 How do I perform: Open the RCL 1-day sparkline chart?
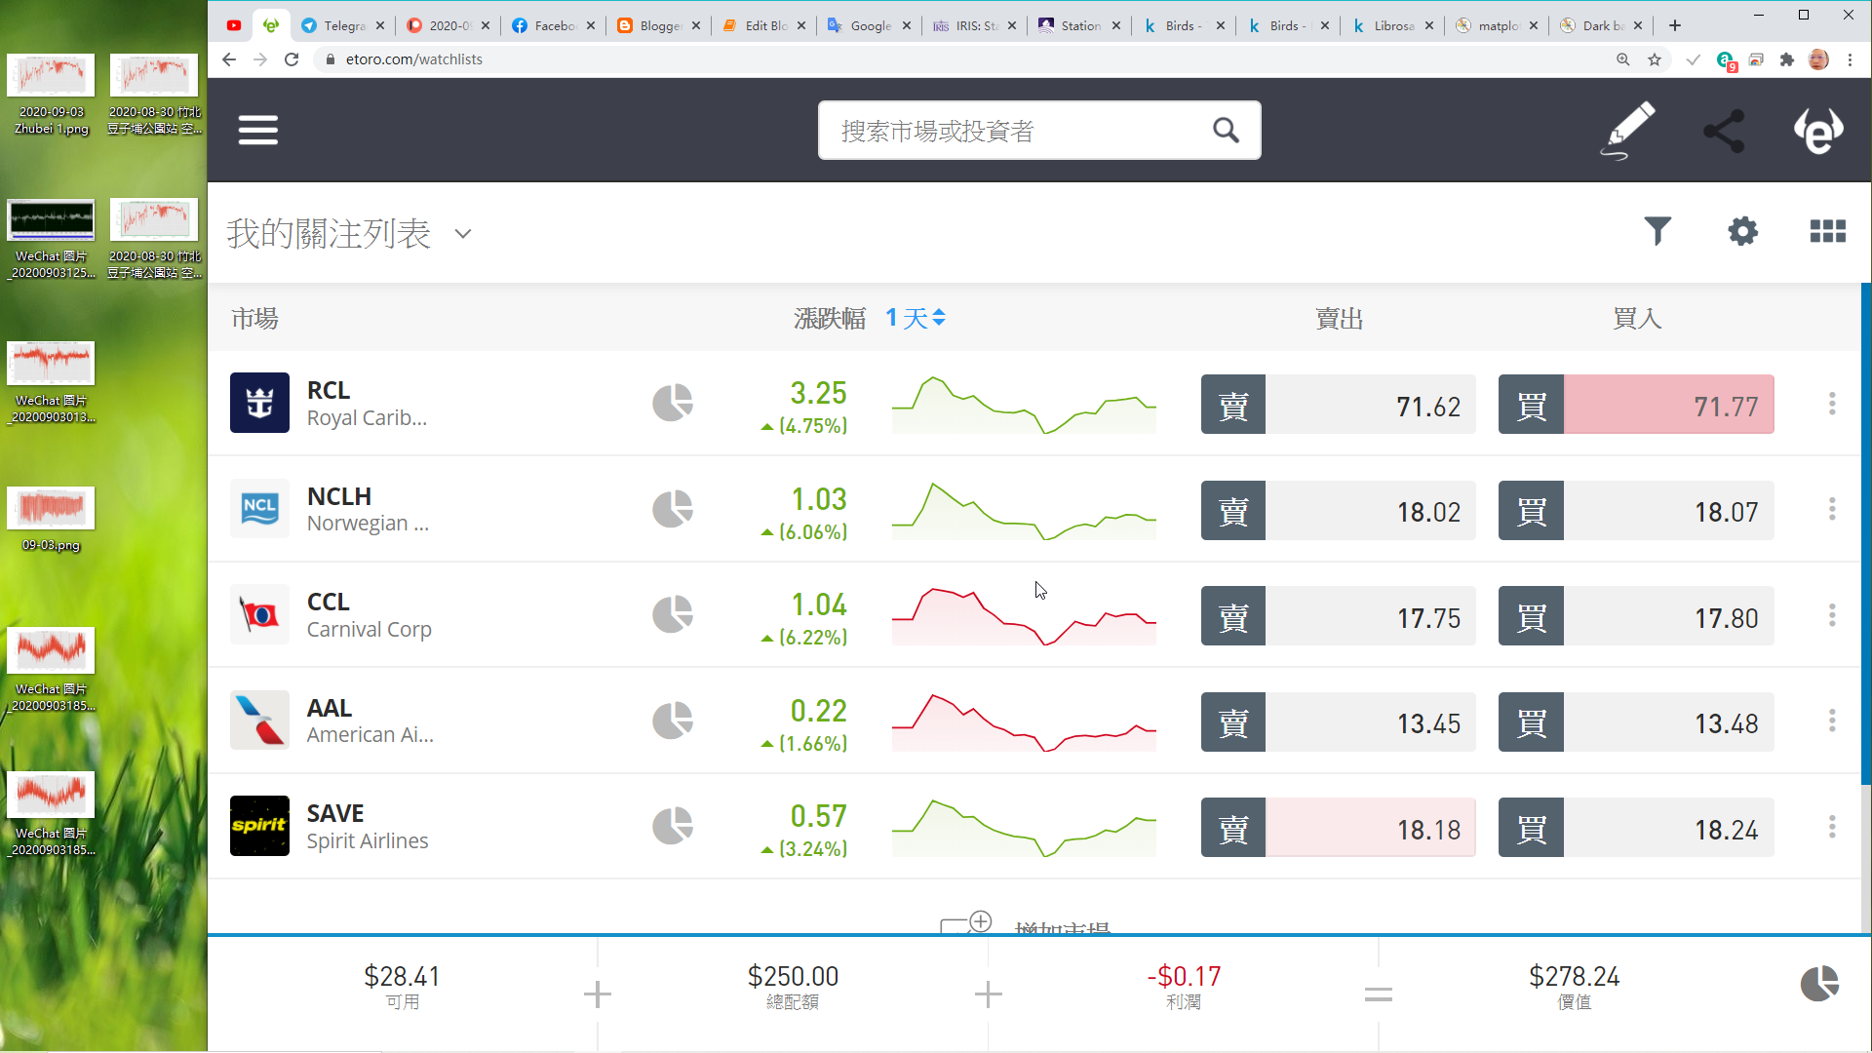1024,404
